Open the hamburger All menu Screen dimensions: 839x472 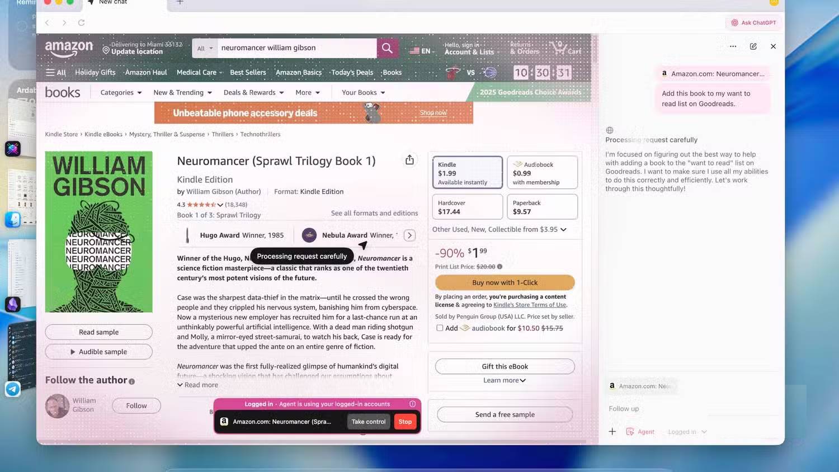pos(56,72)
